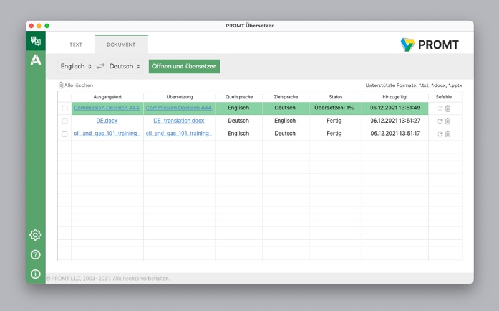The image size is (499, 311).
Task: Click the Befehle column header
Action: click(443, 97)
